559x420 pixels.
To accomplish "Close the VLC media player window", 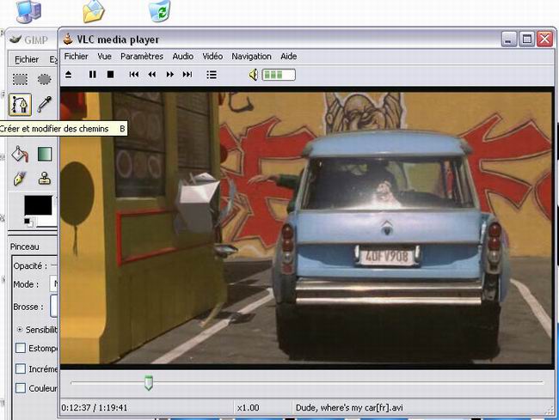I will (x=544, y=39).
